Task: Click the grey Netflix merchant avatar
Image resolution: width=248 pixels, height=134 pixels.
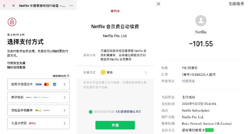Action: 201,21
